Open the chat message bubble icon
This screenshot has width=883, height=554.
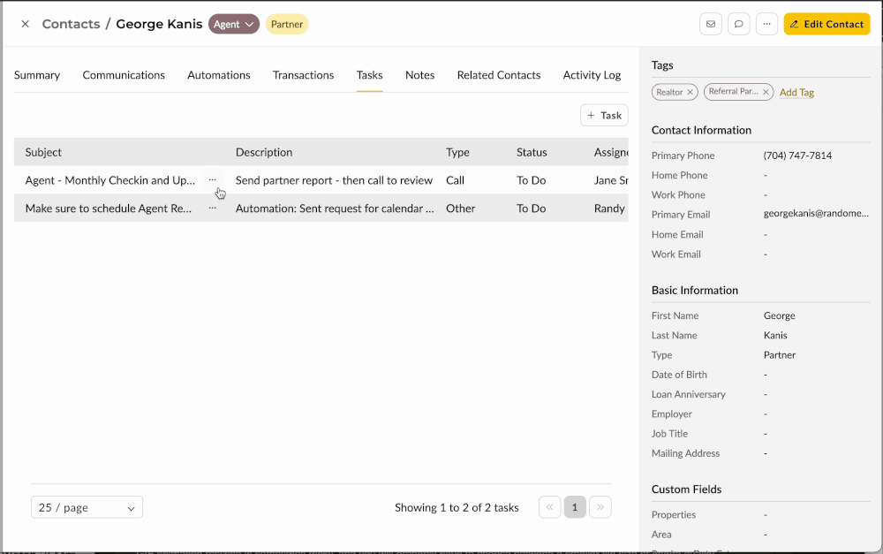(738, 24)
